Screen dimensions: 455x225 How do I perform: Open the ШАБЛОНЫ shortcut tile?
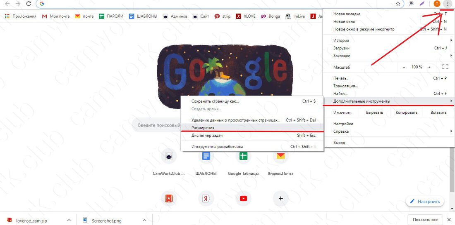pyautogui.click(x=206, y=156)
